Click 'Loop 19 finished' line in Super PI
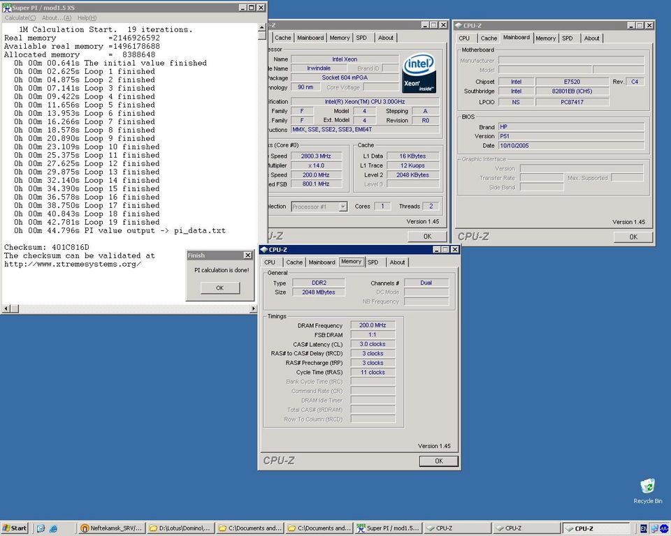Viewport: 671px width, 536px height. [x=87, y=222]
